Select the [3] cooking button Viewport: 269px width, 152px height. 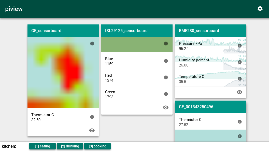pyautogui.click(x=97, y=146)
